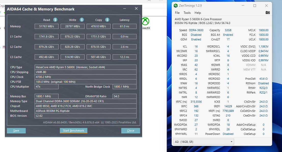Click the Motherboard ASRock B550M PG Riptide field
This screenshot has height=152, width=282.
click(85, 111)
